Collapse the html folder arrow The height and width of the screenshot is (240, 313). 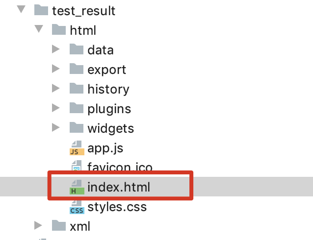pos(39,30)
